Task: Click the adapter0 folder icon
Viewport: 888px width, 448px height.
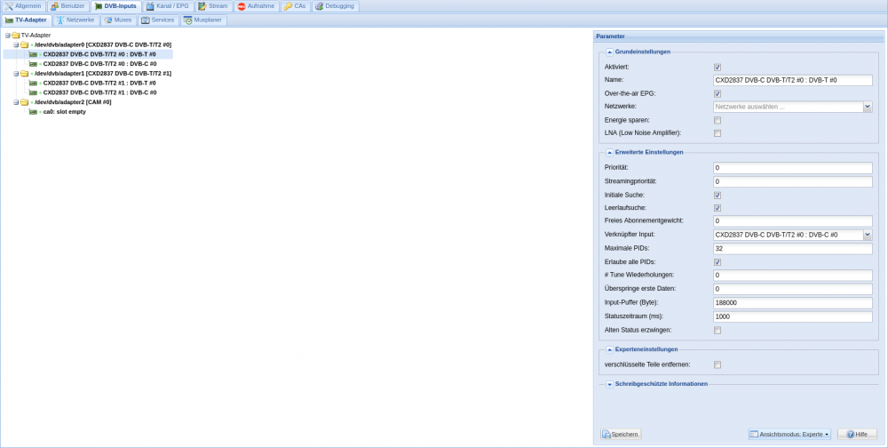Action: 24,44
